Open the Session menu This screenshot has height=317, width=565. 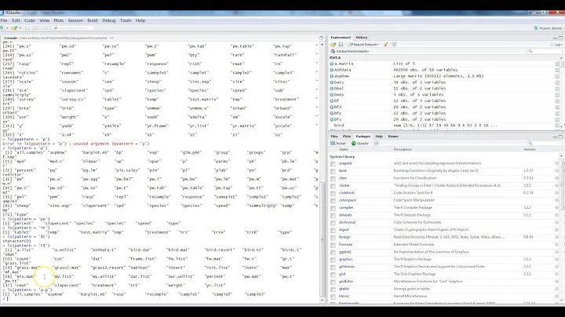point(75,20)
